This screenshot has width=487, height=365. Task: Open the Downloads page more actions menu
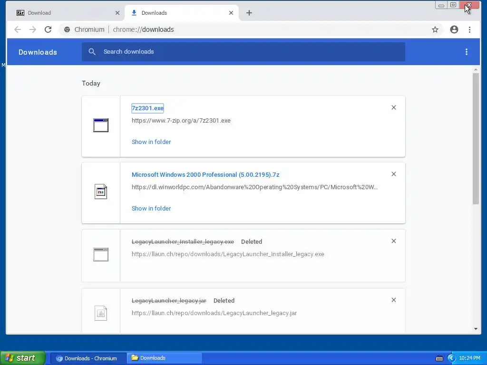point(467,52)
